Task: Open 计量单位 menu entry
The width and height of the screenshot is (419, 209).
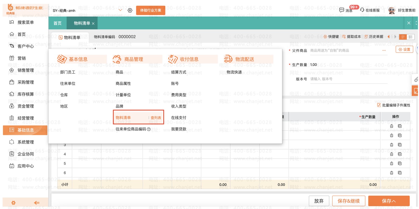Action: click(123, 95)
